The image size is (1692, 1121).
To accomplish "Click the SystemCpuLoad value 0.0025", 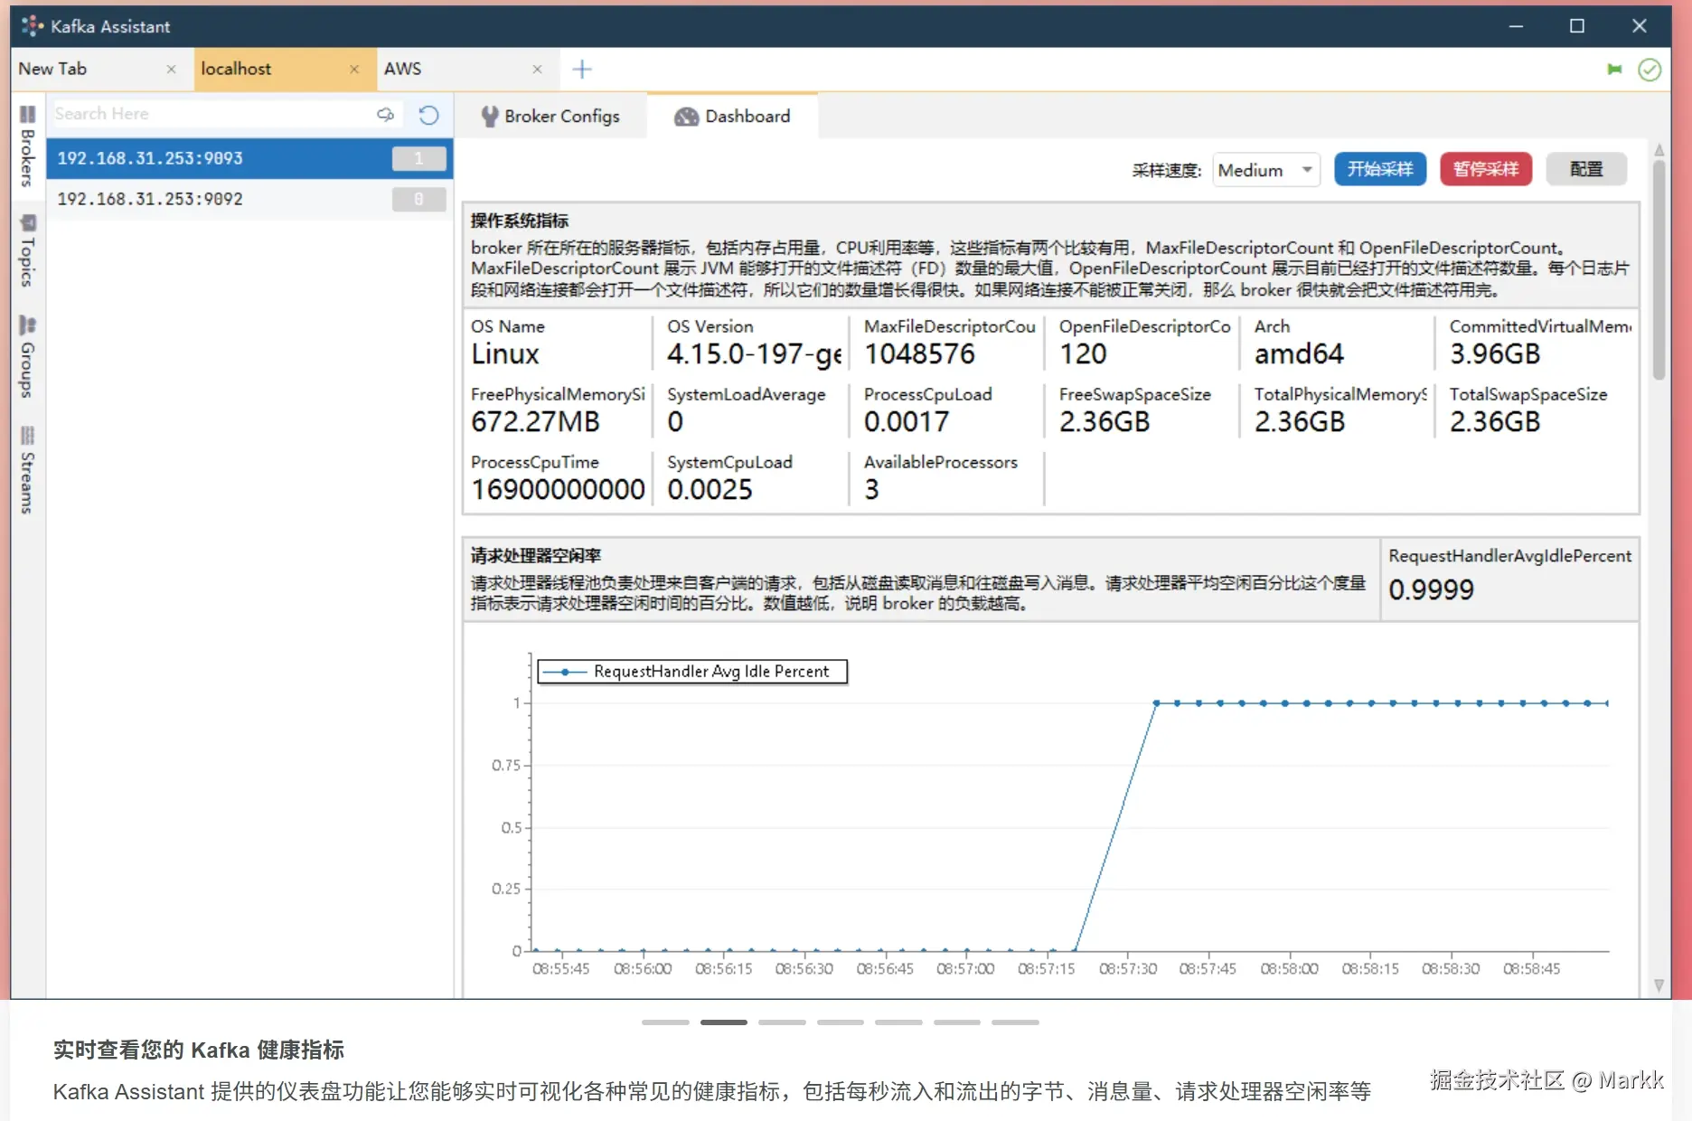I will [x=710, y=490].
